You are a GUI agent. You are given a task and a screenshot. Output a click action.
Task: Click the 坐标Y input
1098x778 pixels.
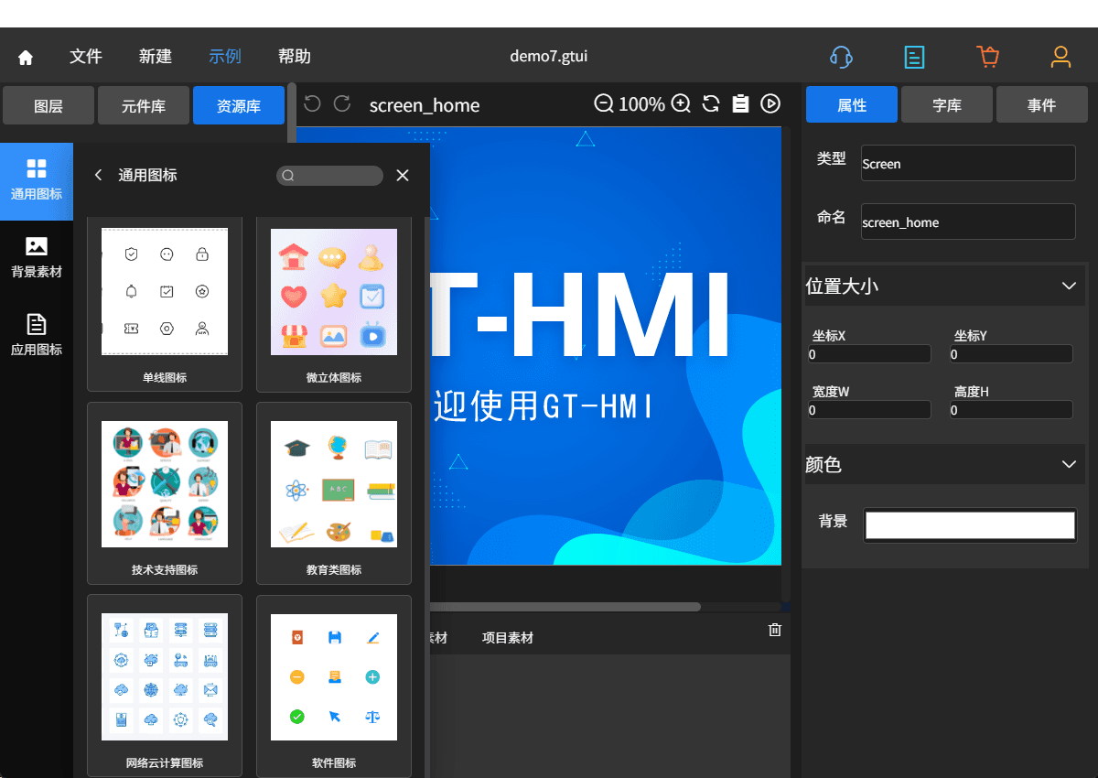point(1011,354)
